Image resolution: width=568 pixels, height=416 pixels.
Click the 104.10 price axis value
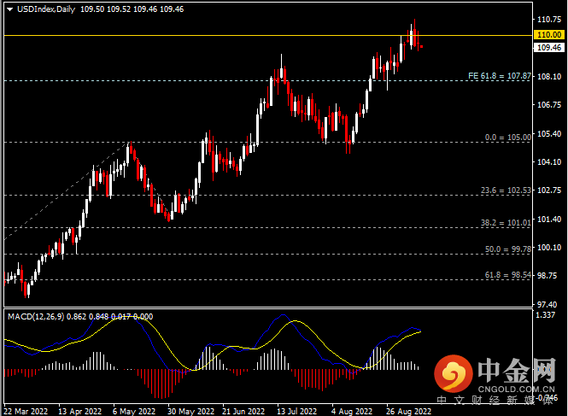[549, 162]
